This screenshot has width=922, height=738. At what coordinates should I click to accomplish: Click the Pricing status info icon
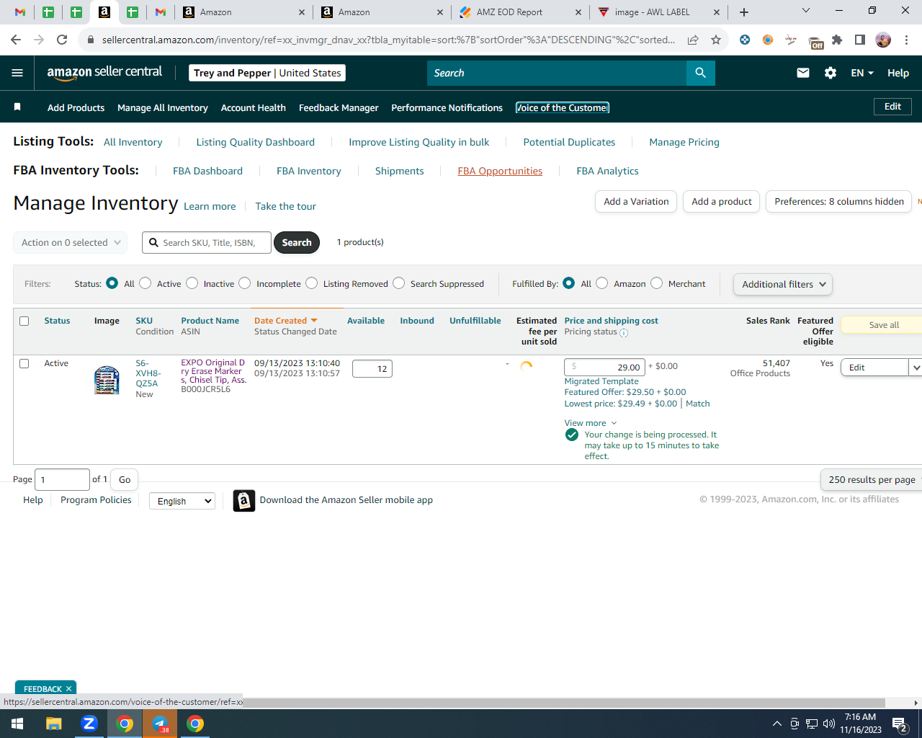click(x=624, y=333)
